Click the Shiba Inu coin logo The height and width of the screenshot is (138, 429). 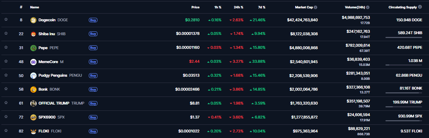[x=33, y=34]
